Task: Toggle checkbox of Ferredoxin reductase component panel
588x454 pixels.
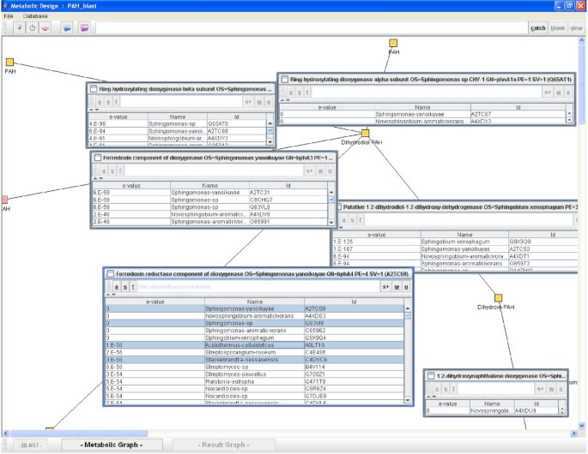Action: click(x=110, y=274)
